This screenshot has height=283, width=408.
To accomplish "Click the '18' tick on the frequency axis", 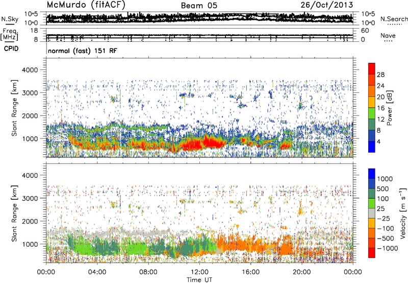I will tap(34, 31).
